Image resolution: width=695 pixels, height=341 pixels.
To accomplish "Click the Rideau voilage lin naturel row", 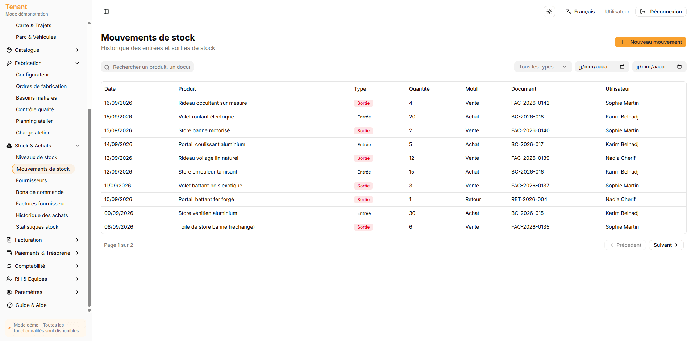I will [x=394, y=158].
